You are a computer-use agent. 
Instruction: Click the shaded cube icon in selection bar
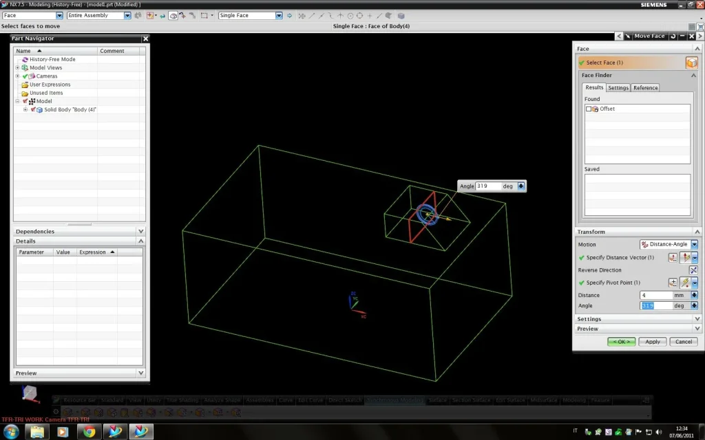(x=401, y=16)
